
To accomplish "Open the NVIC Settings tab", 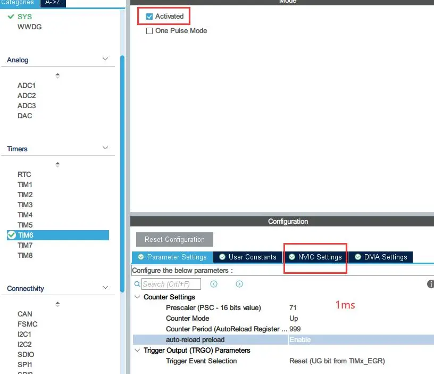I will 315,257.
